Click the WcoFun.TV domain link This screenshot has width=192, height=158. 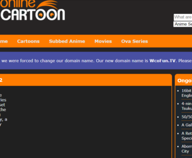pos(162,61)
